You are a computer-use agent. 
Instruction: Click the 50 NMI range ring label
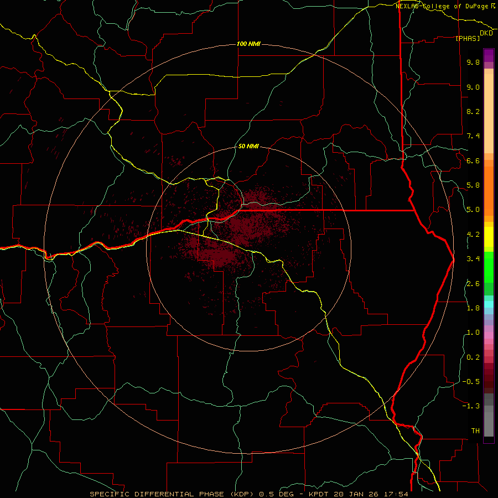click(x=248, y=147)
